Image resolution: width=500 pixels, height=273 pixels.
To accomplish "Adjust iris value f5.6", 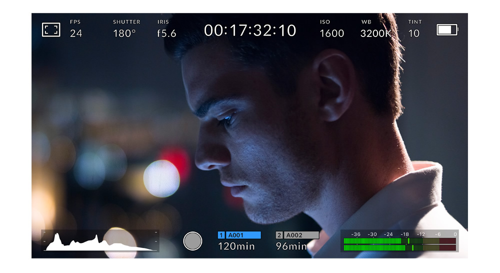I will (166, 28).
